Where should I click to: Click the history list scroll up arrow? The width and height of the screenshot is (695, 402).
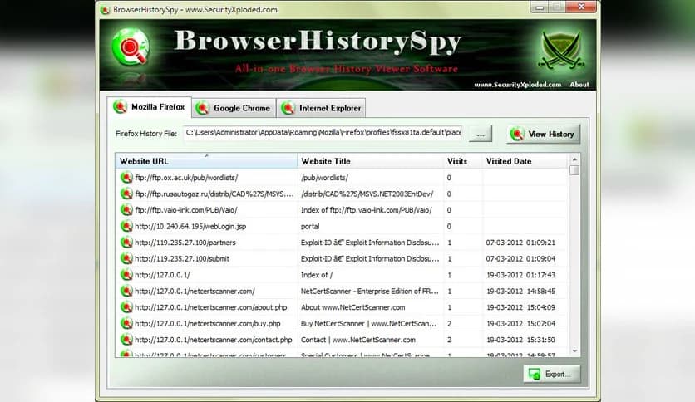[x=574, y=159]
